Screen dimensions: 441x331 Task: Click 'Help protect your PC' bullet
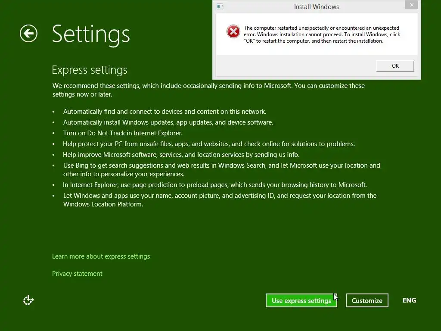click(x=209, y=144)
